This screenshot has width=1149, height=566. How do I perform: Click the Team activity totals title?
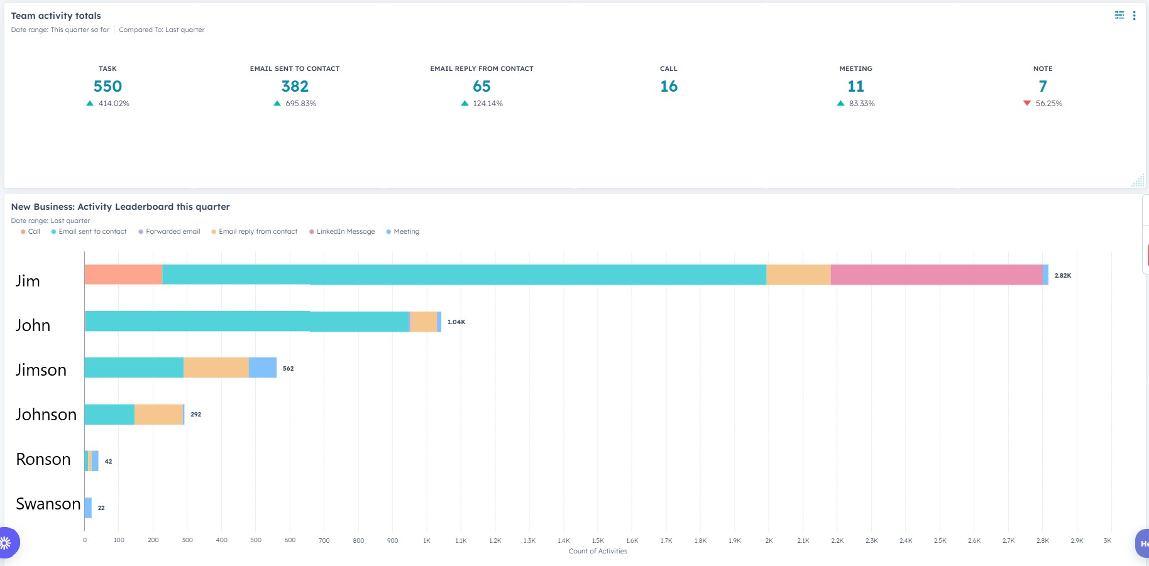click(x=56, y=16)
